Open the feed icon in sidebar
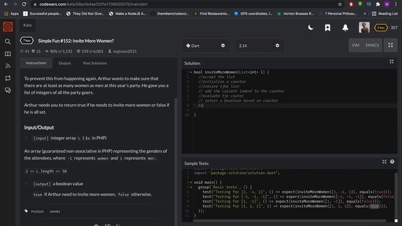 (8, 66)
